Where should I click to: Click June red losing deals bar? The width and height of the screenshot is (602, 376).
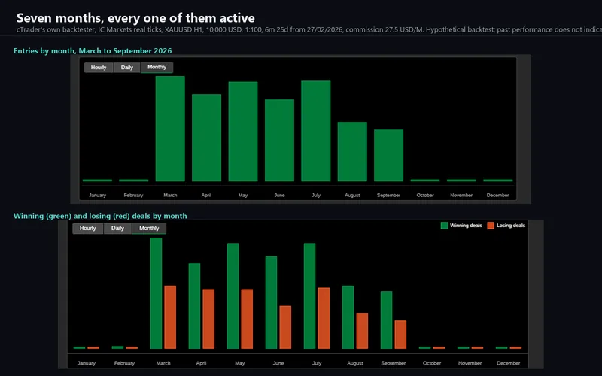[285, 327]
